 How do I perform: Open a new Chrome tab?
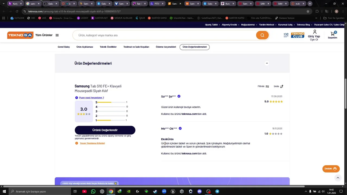pyautogui.click(x=310, y=4)
